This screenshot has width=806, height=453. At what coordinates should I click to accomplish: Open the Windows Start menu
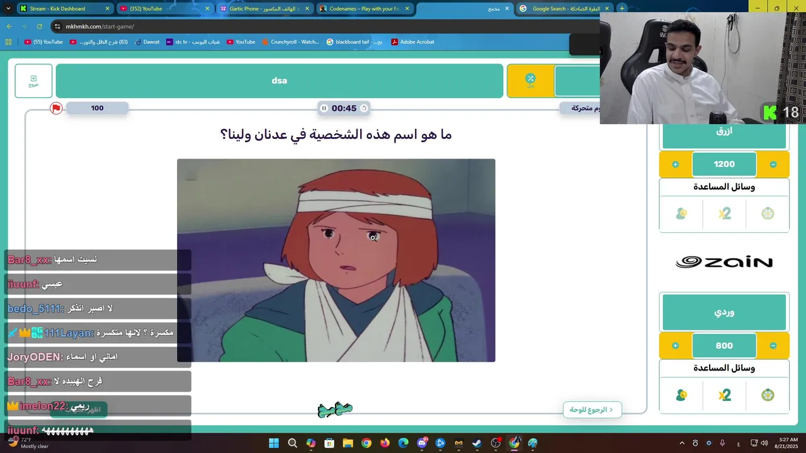274,443
